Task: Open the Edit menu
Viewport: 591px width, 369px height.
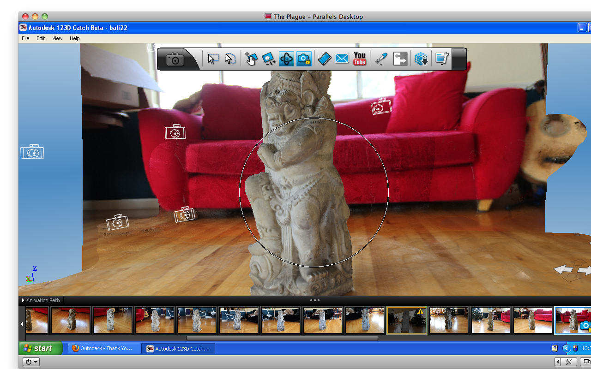Action: click(41, 38)
